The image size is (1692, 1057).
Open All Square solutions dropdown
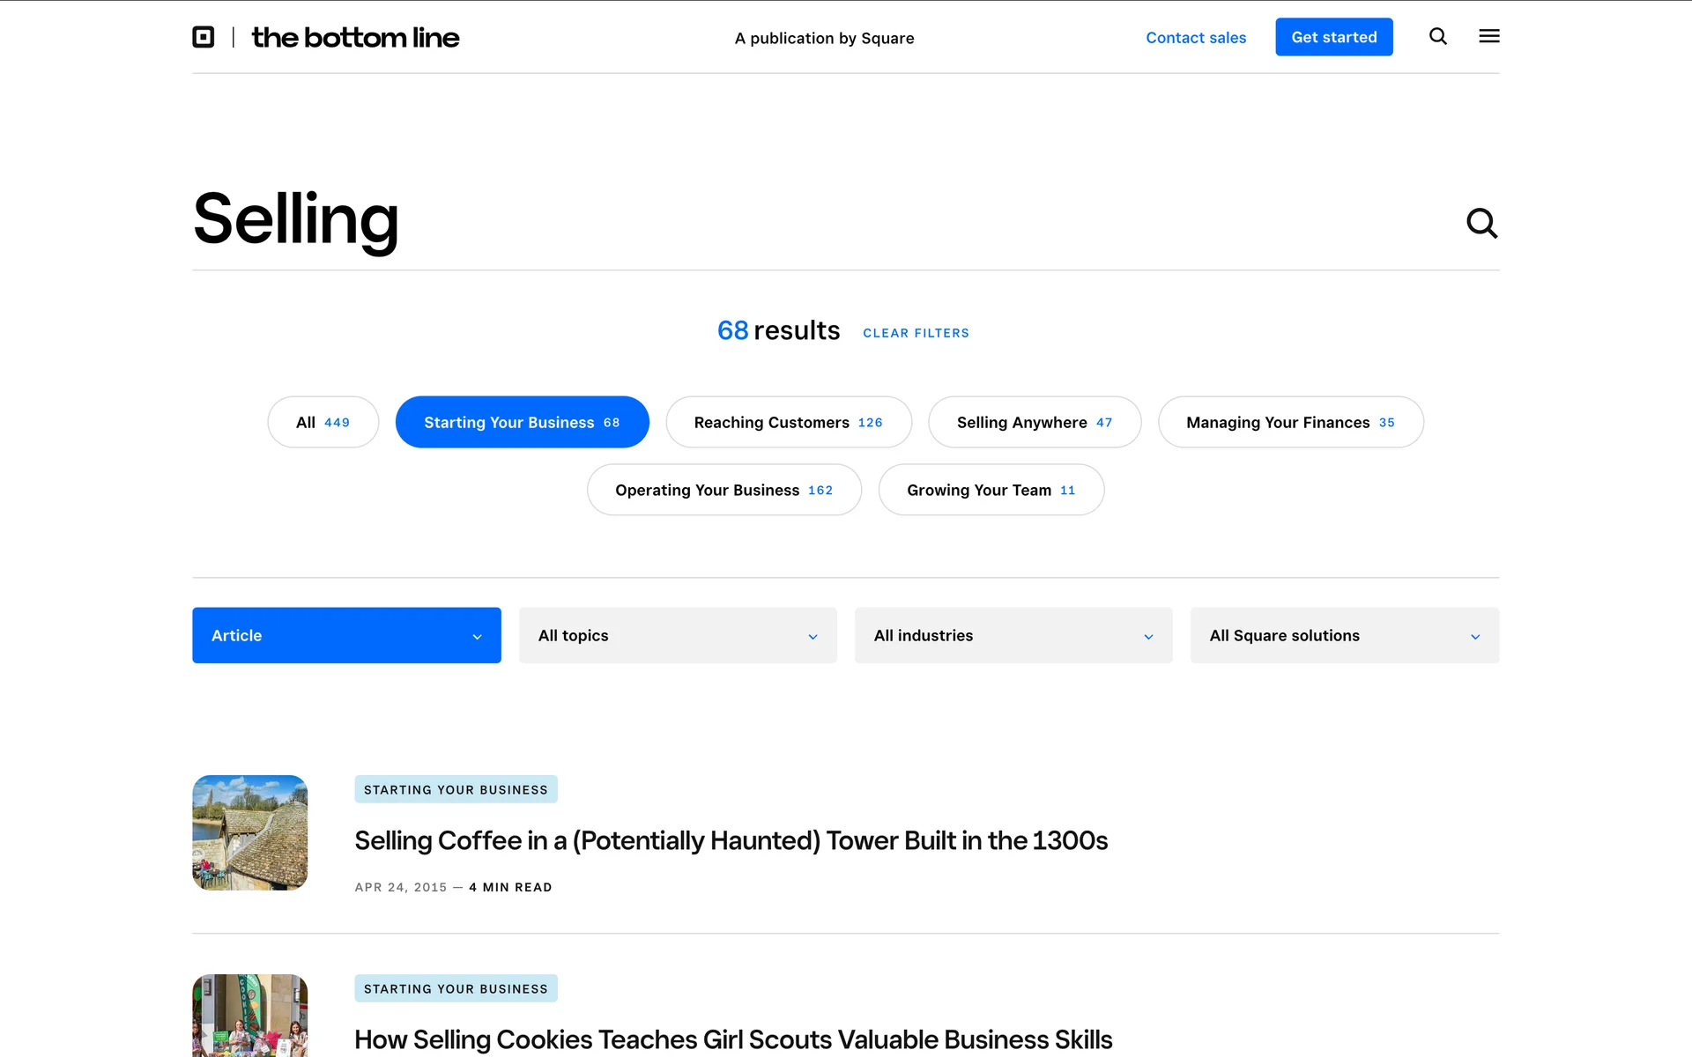tap(1344, 635)
